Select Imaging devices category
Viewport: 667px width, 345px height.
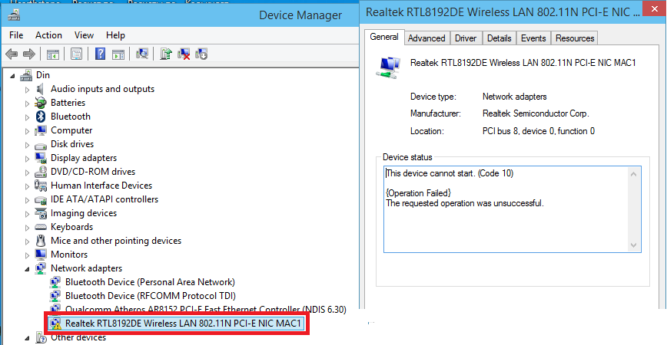point(83,213)
